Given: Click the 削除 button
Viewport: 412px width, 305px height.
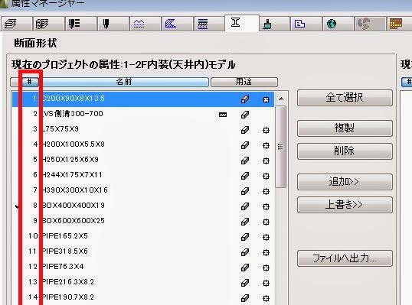Looking at the screenshot, I should click(x=345, y=151).
